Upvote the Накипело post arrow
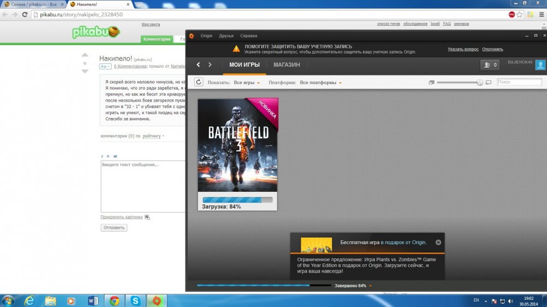 click(x=85, y=55)
